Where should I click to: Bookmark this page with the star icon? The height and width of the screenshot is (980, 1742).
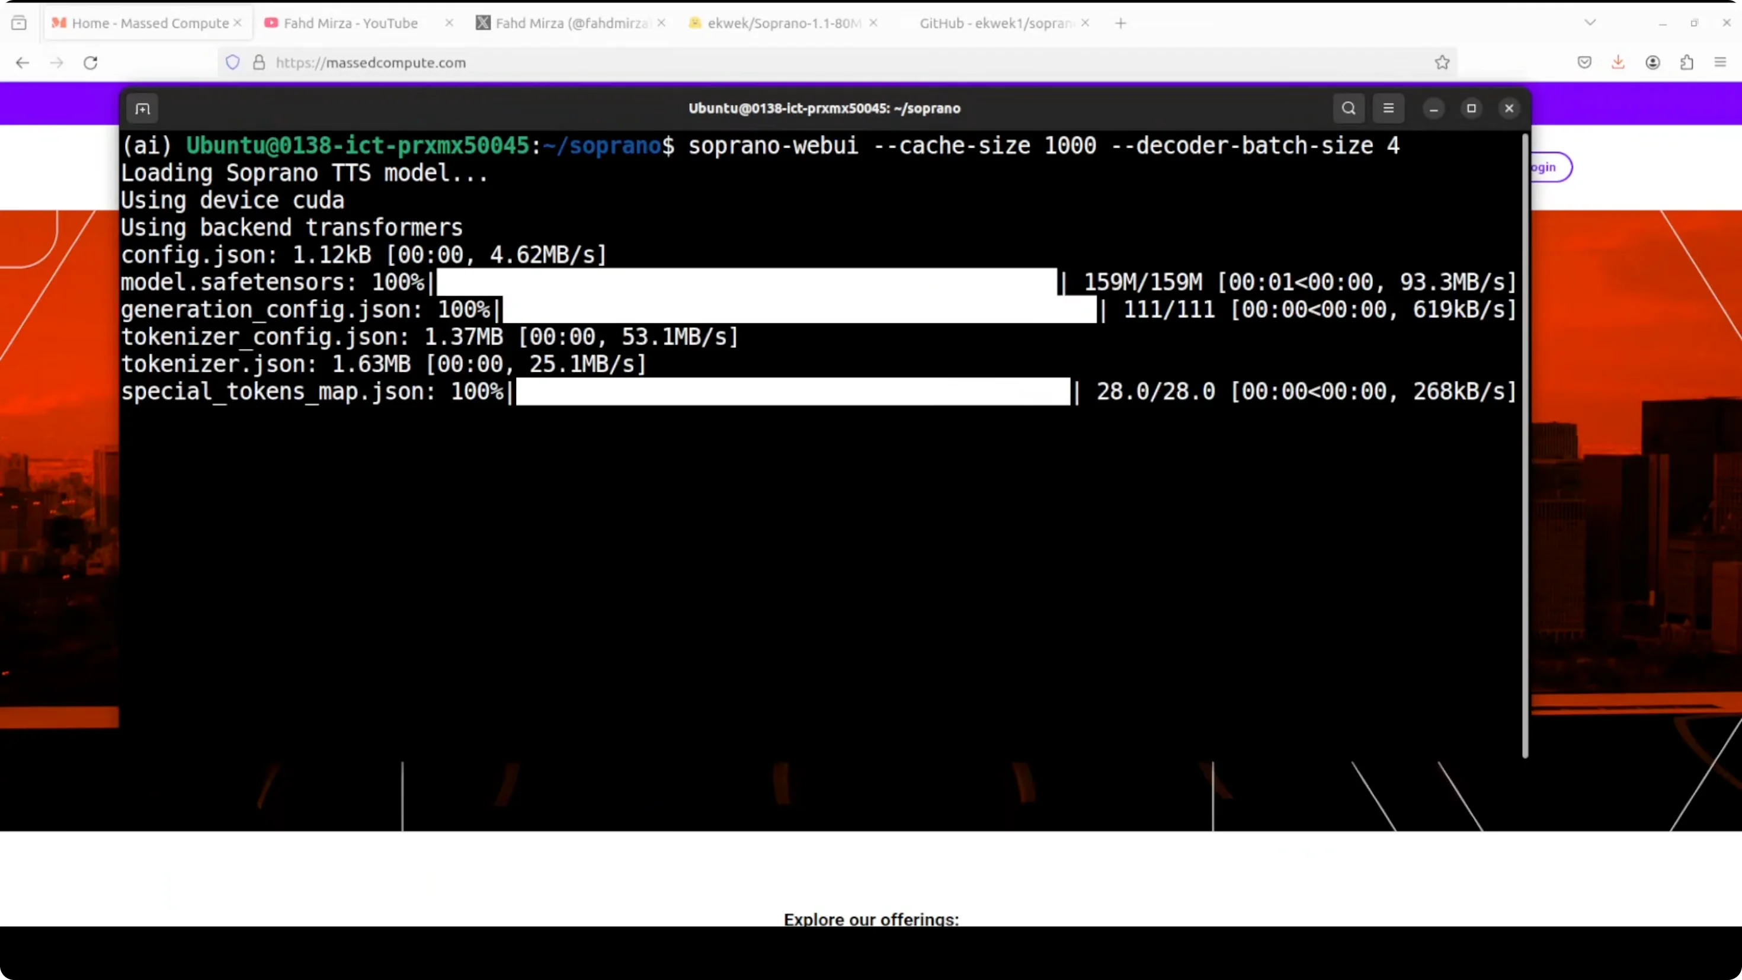[1442, 63]
